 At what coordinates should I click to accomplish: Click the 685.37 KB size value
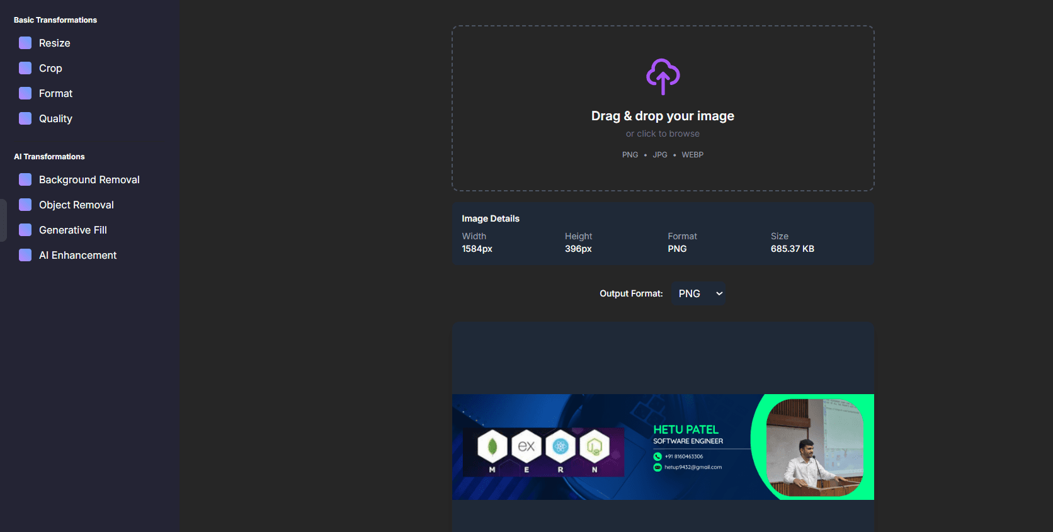792,249
